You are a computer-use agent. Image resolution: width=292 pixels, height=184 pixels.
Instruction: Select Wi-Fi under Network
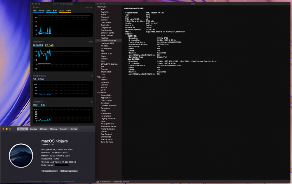pyautogui.click(x=103, y=90)
